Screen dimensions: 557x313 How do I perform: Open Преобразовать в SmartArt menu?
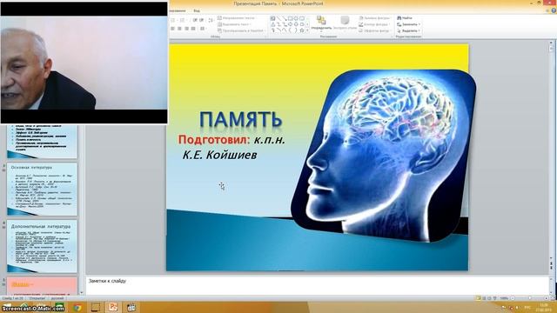click(x=242, y=30)
